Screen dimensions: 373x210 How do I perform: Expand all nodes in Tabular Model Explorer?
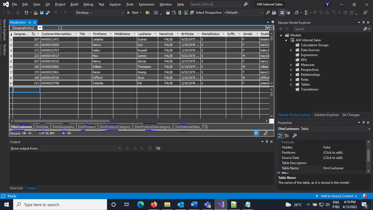[x=281, y=29]
